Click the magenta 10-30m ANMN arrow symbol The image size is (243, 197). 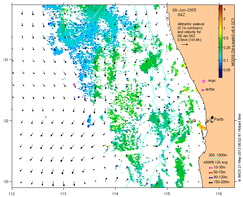pyautogui.click(x=210, y=168)
